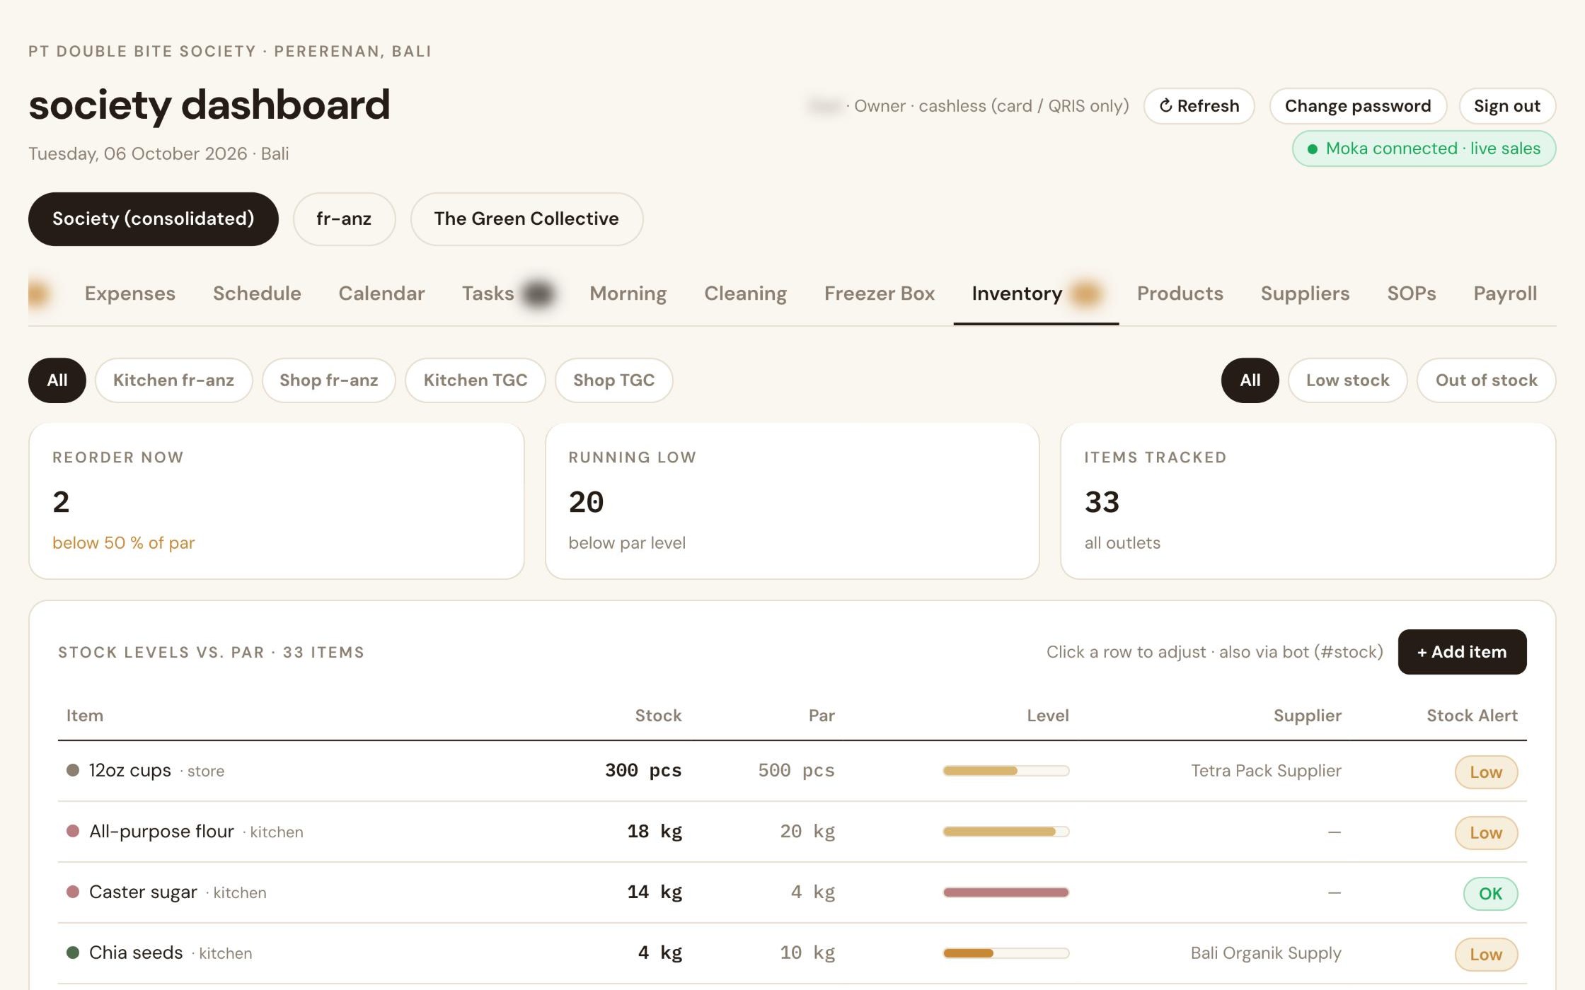Click Bali Organik Supply text
This screenshot has width=1585, height=990.
coord(1266,953)
